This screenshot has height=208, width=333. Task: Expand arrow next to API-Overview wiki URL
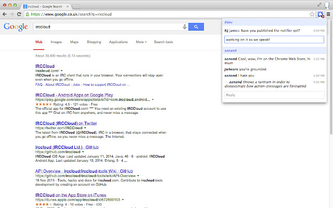pyautogui.click(x=138, y=176)
